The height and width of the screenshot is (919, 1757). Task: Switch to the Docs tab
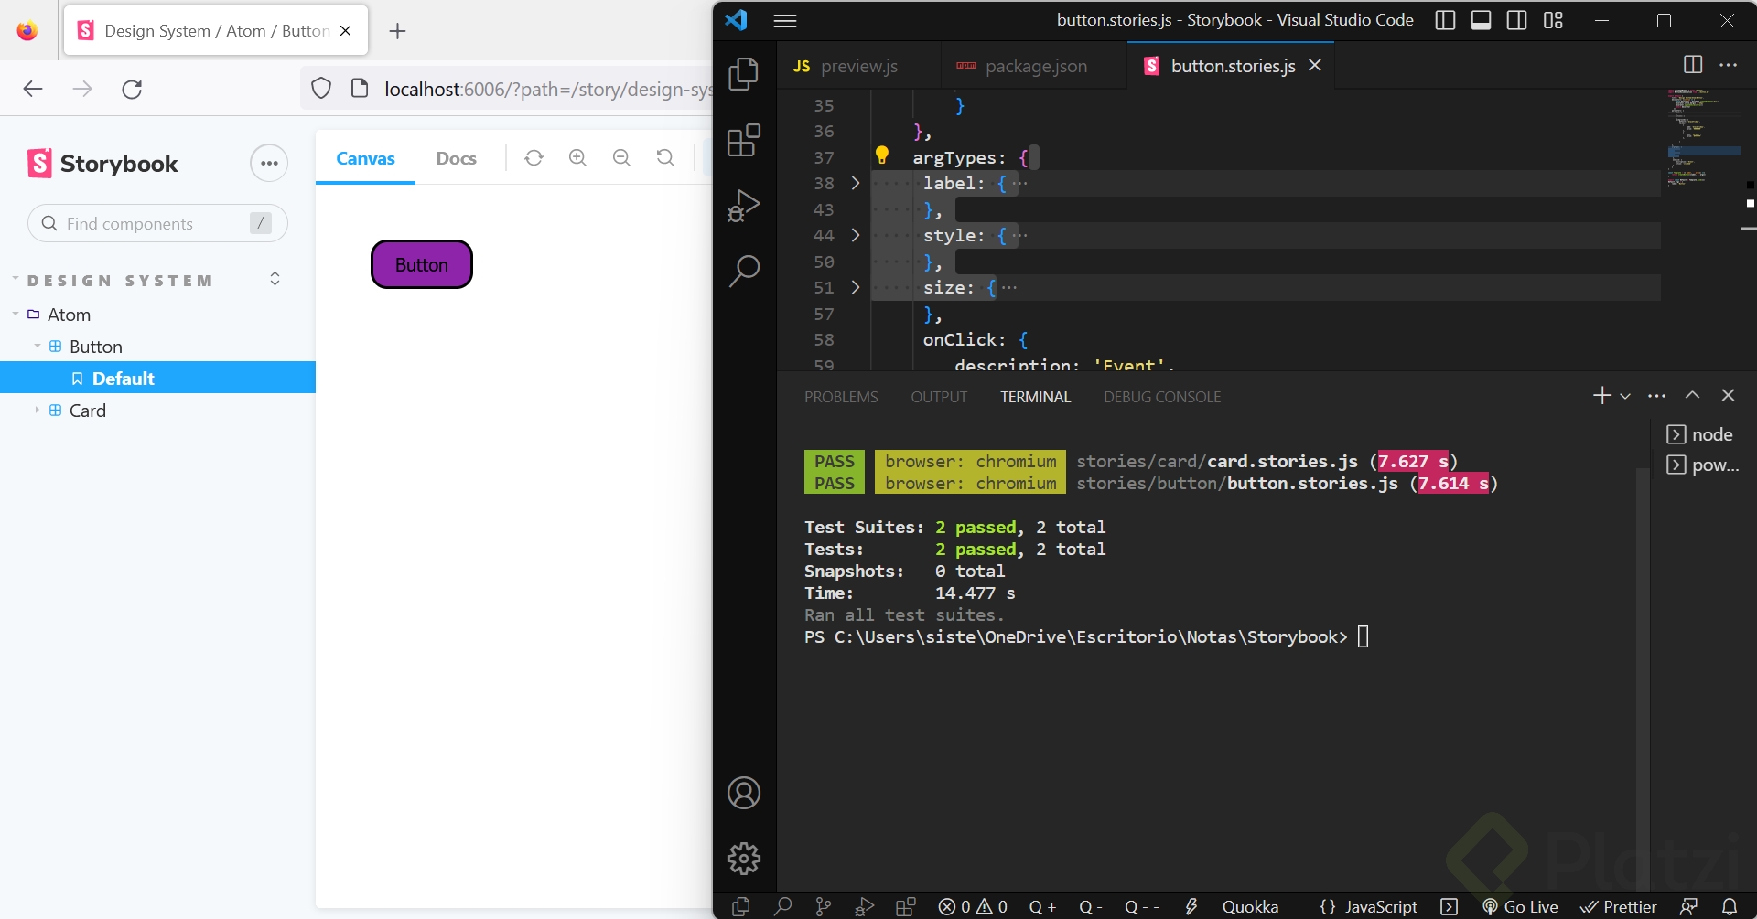tap(456, 158)
